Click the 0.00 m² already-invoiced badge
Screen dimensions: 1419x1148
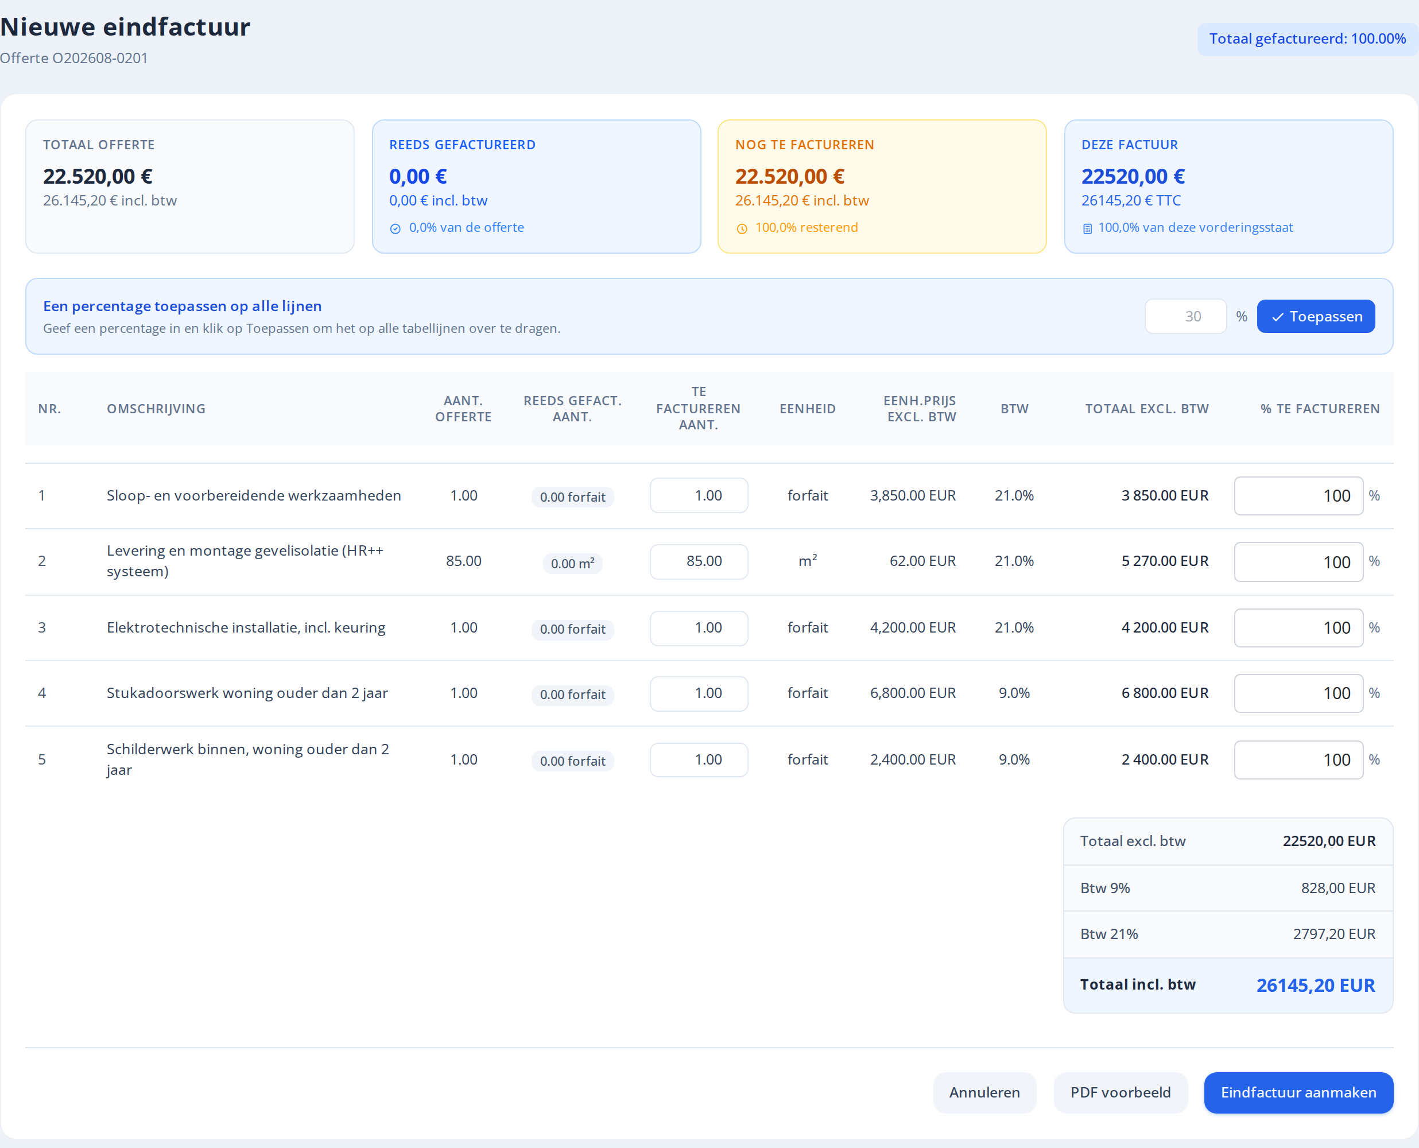point(572,564)
